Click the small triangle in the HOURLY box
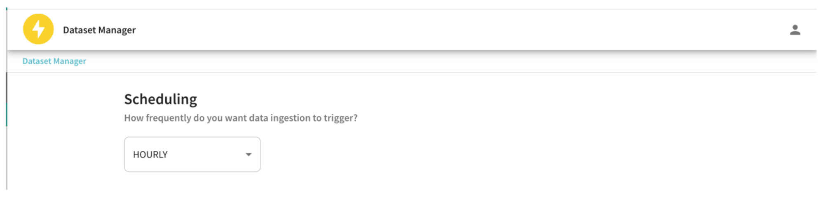This screenshot has width=824, height=199. [249, 155]
